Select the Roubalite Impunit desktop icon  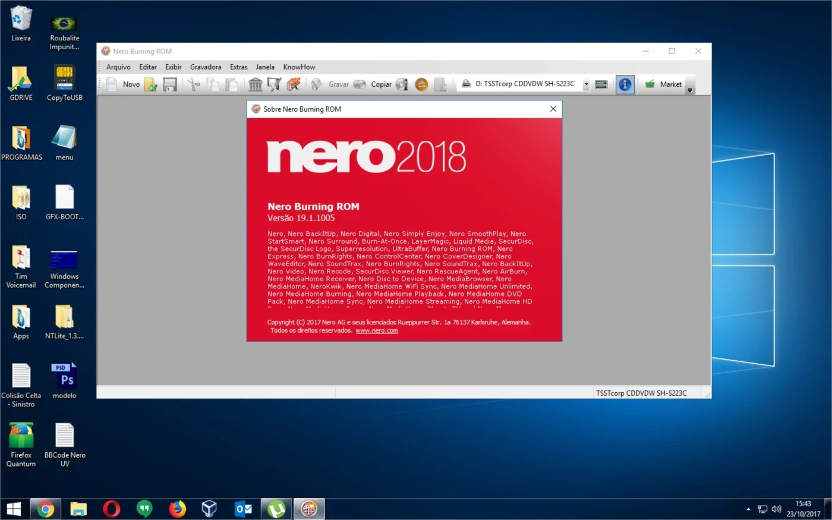tap(64, 33)
